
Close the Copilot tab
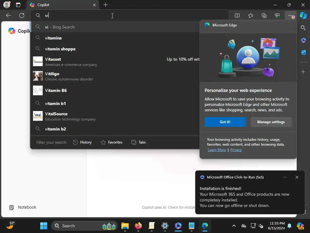tap(94, 5)
